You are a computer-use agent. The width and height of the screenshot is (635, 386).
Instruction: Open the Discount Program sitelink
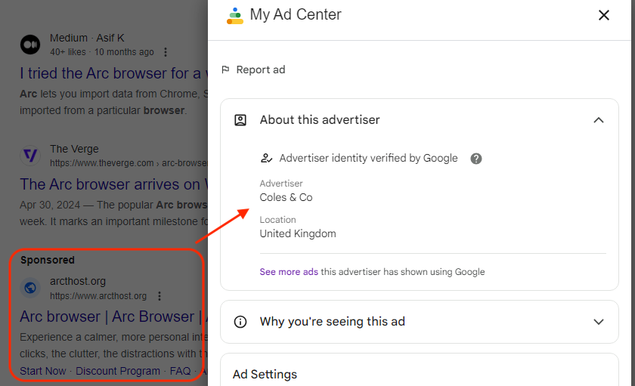coord(118,371)
